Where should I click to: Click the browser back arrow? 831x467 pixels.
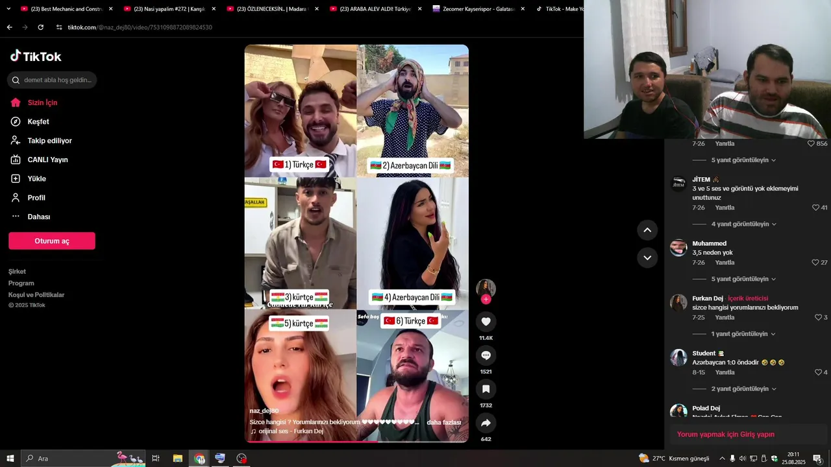point(9,27)
